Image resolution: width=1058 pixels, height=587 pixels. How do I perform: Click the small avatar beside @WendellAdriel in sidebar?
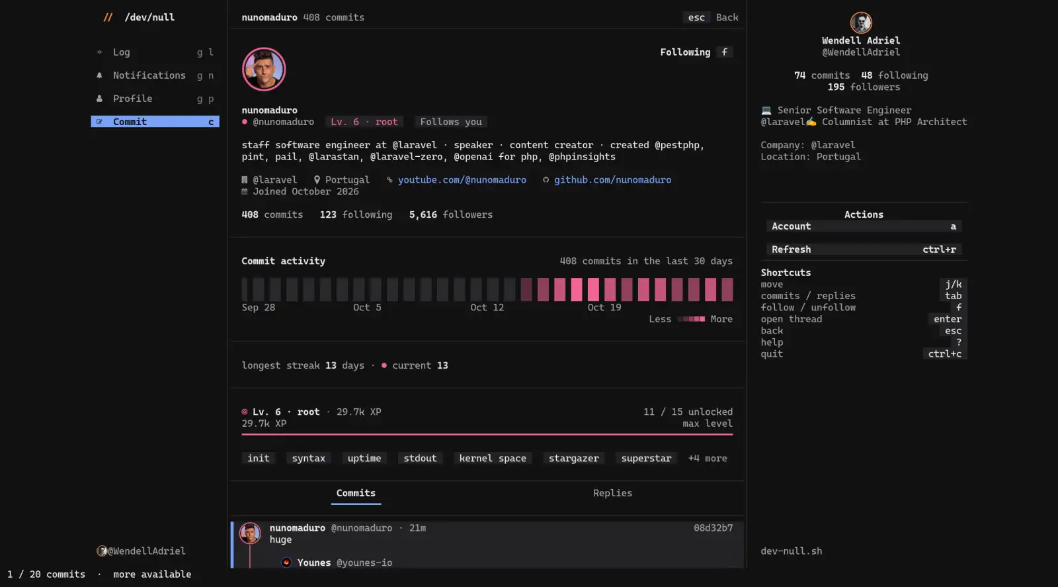point(102,551)
